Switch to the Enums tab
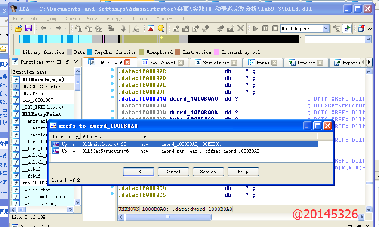379x227 pixels. (263, 63)
